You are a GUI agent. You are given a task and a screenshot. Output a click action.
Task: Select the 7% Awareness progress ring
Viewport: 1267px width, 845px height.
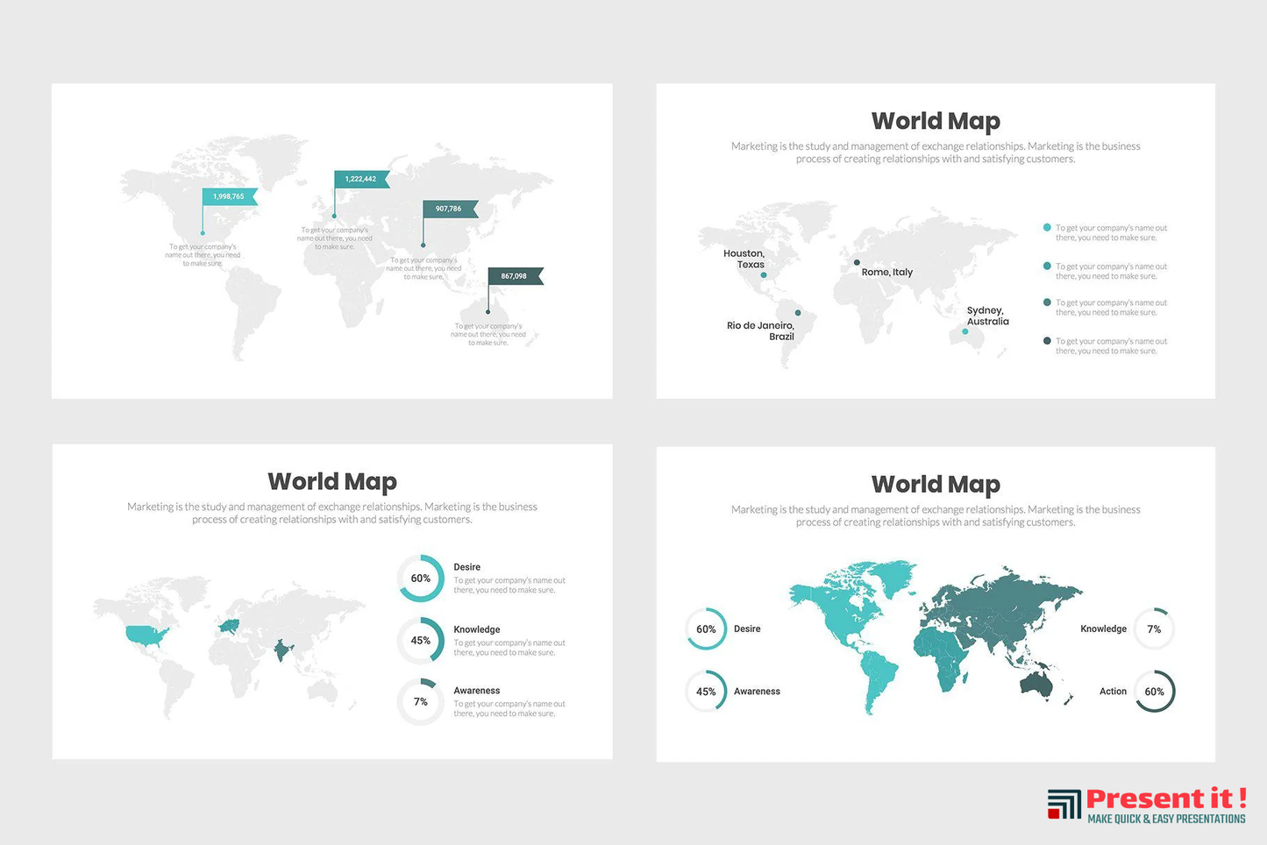point(421,702)
